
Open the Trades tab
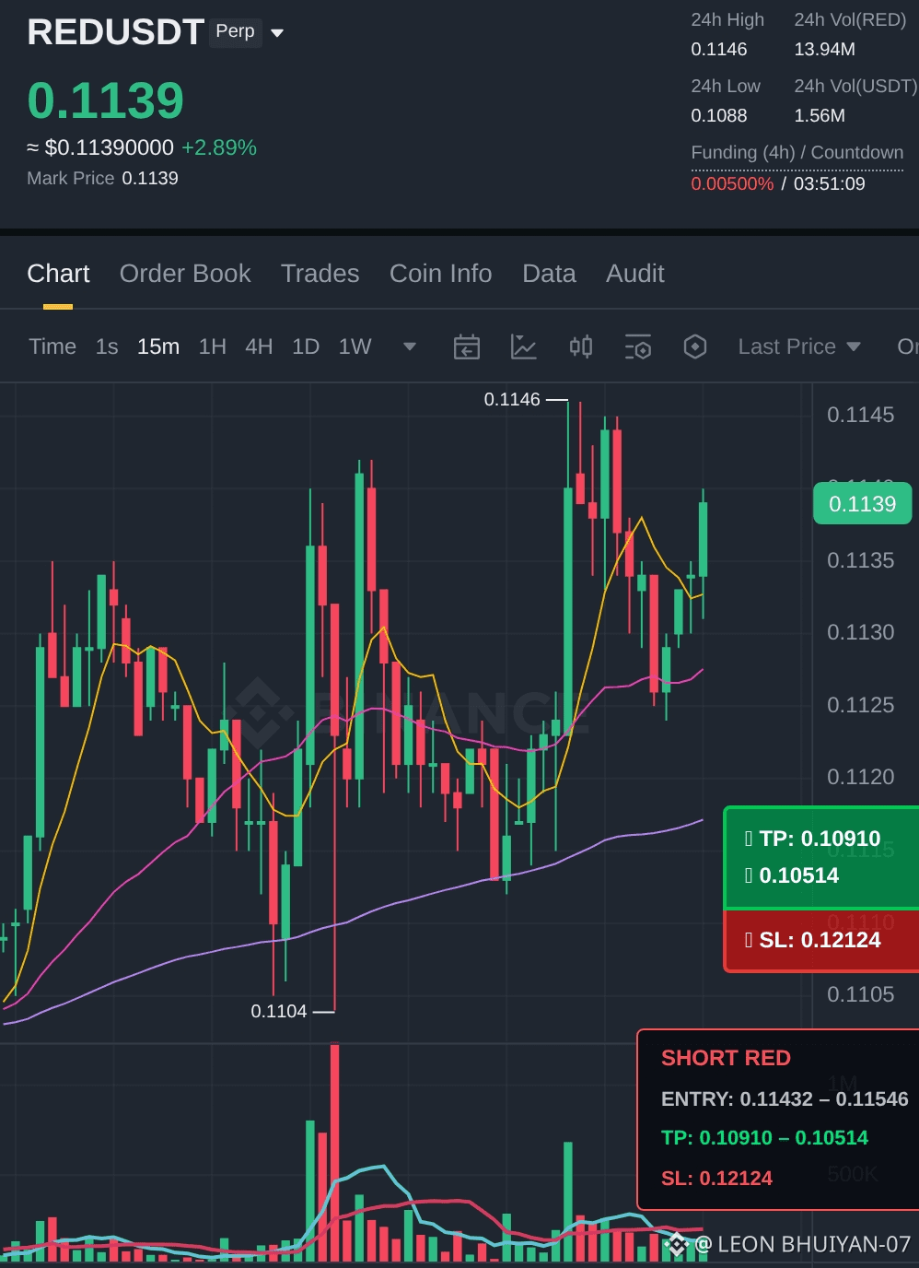tap(320, 274)
